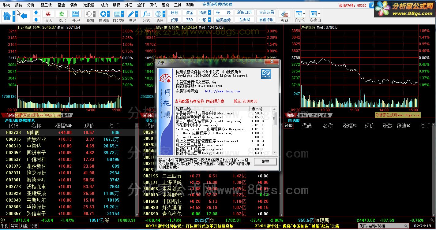Click the 研报 button
This screenshot has width=436, height=230.
click(175, 13)
